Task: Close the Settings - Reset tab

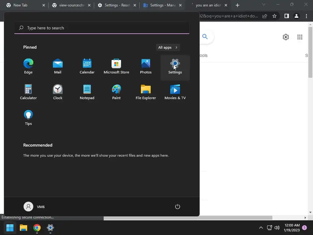Action: tap(135, 5)
